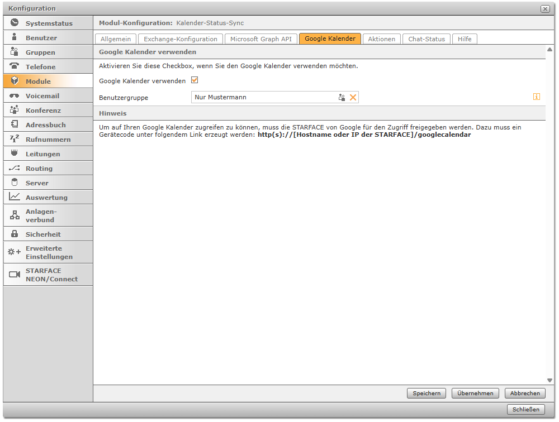559x422 pixels.
Task: Click the Systemstatus pie chart icon
Action: click(x=15, y=23)
